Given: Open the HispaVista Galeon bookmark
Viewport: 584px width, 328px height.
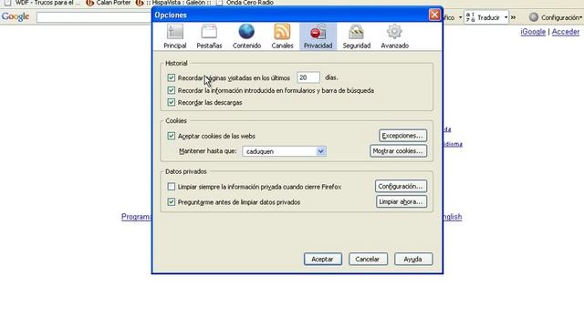Looking at the screenshot, I should coord(174,3).
